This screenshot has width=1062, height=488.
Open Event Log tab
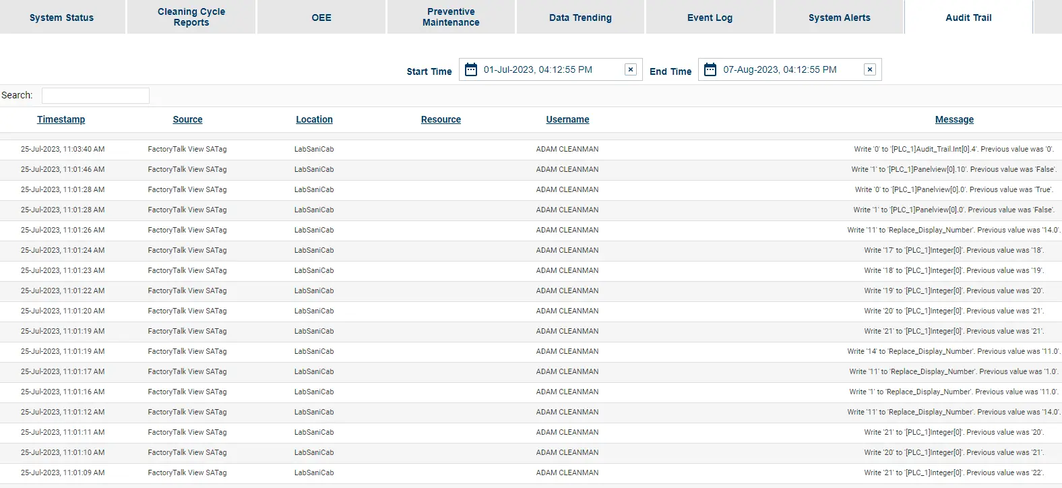tap(710, 18)
